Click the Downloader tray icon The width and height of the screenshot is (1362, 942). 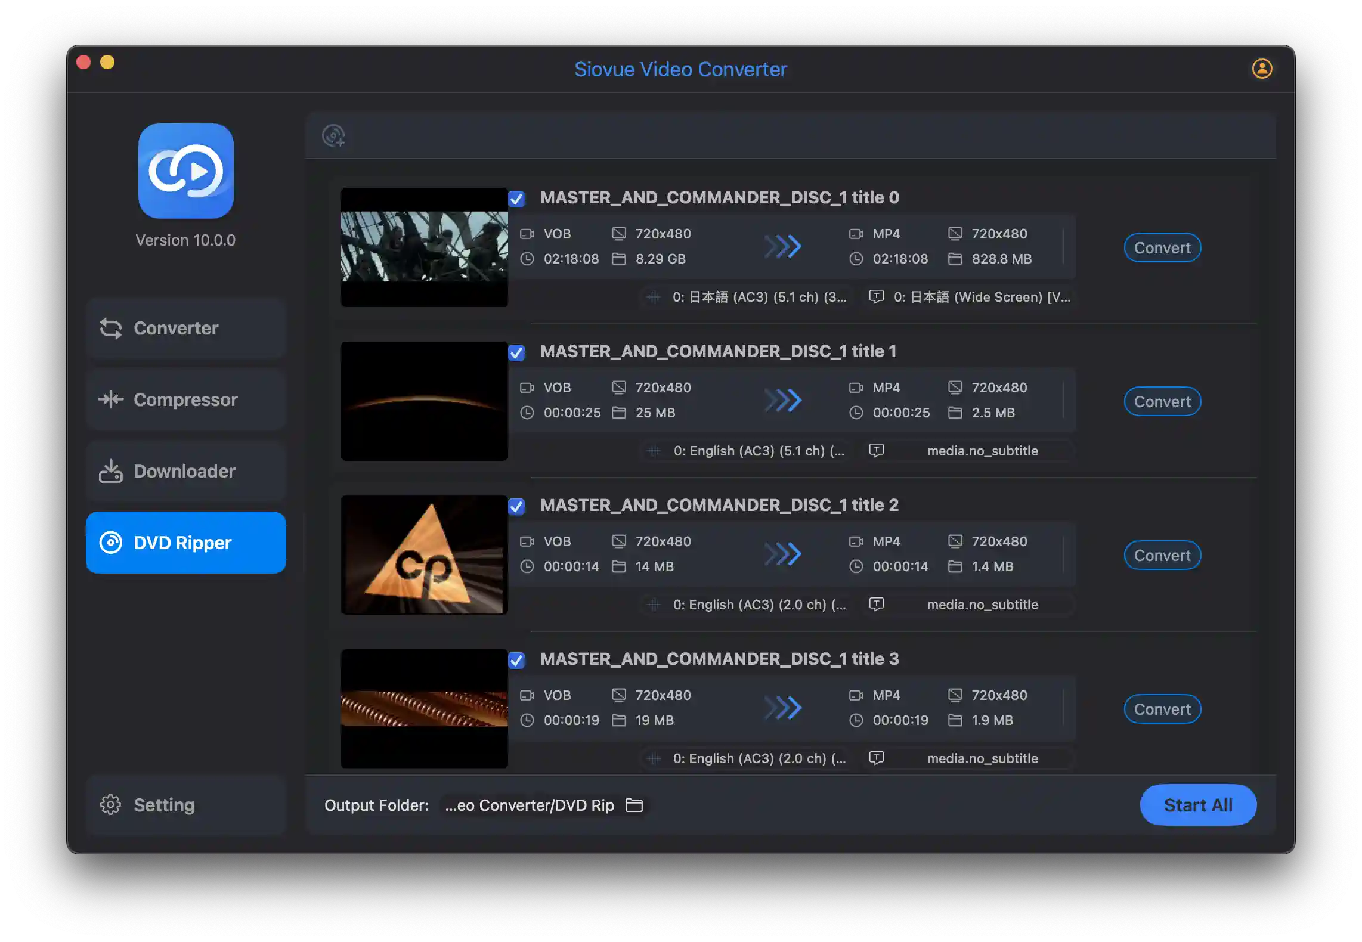(x=110, y=471)
